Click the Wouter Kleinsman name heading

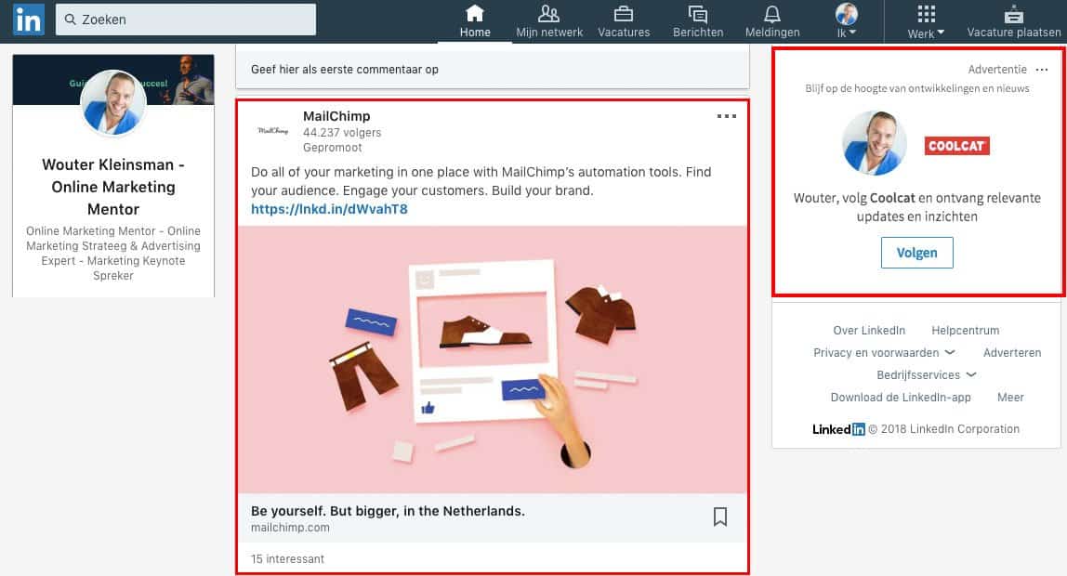click(113, 187)
